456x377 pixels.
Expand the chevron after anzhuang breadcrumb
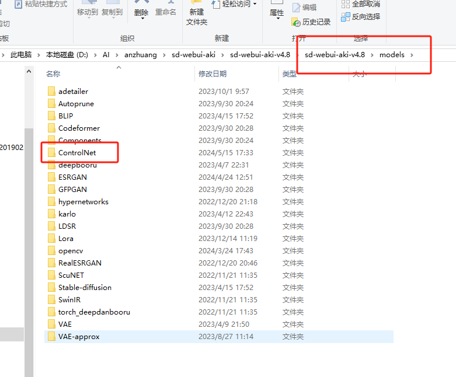(x=164, y=55)
